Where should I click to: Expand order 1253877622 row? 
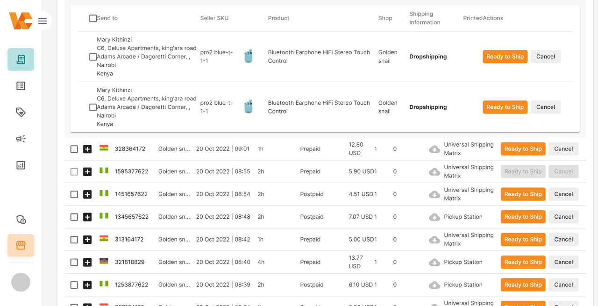[x=87, y=285]
